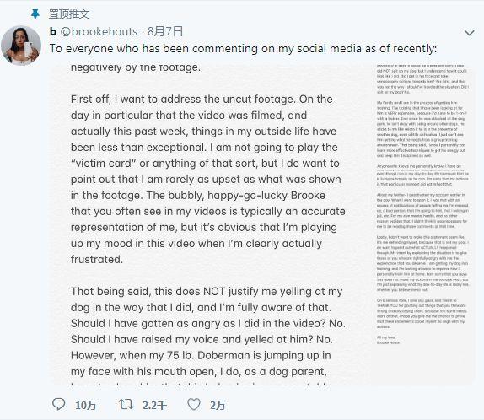This screenshot has width=484, height=420.
Task: Click the 2.2千 retweet count
Action: pyautogui.click(x=154, y=405)
